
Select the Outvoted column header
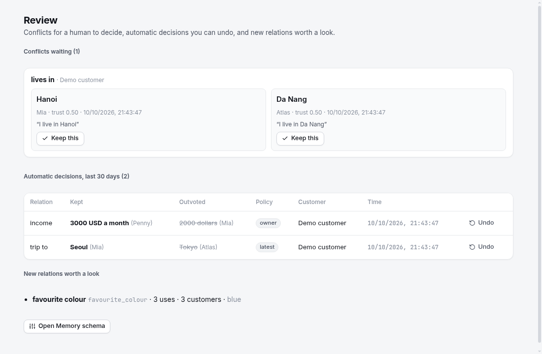coord(192,202)
